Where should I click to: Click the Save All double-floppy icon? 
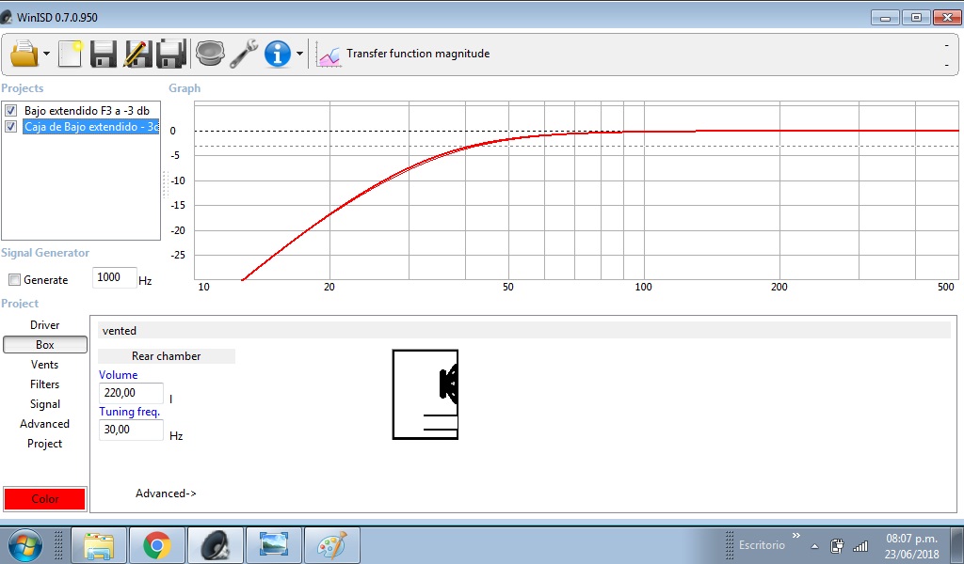171,54
